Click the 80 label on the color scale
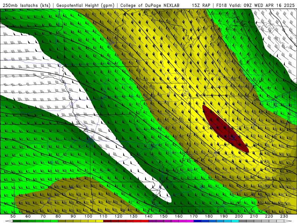Image resolution: width=297 pixels, height=223 pixels. pyautogui.click(x=58, y=216)
